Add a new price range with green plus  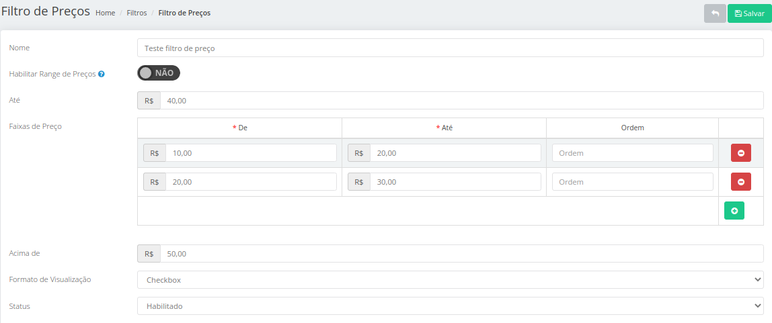coord(734,210)
